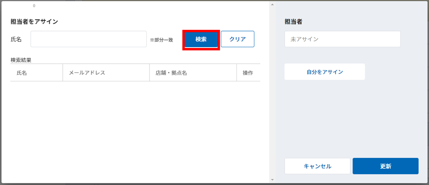Select the 店舗・拠点名 column header

[x=171, y=73]
